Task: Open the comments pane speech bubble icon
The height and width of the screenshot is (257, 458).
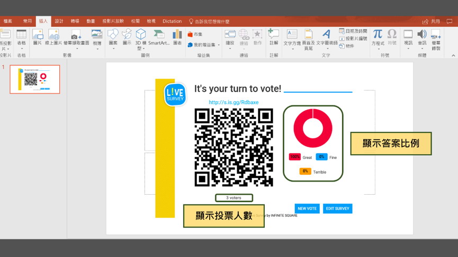Action: click(x=449, y=21)
